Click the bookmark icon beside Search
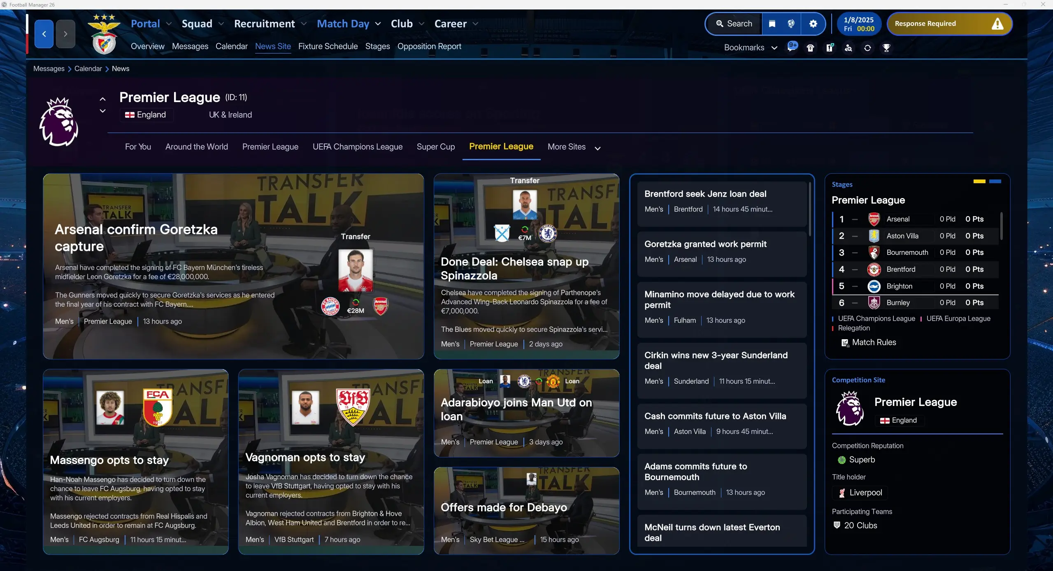 point(772,24)
